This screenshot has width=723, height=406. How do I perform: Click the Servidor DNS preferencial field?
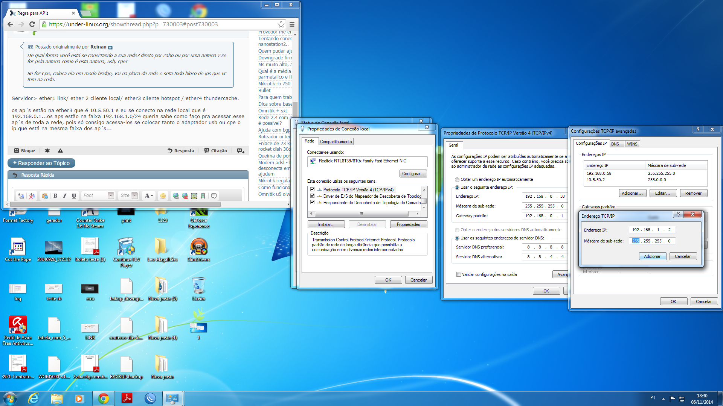[545, 247]
